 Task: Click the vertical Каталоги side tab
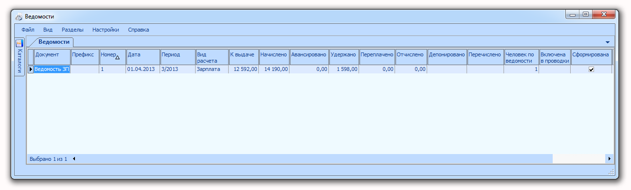pos(19,57)
